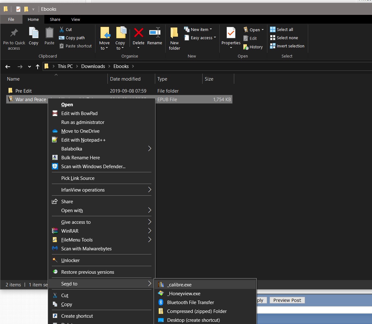Click the OneDrive cloud icon
372x324 pixels.
coord(55,131)
